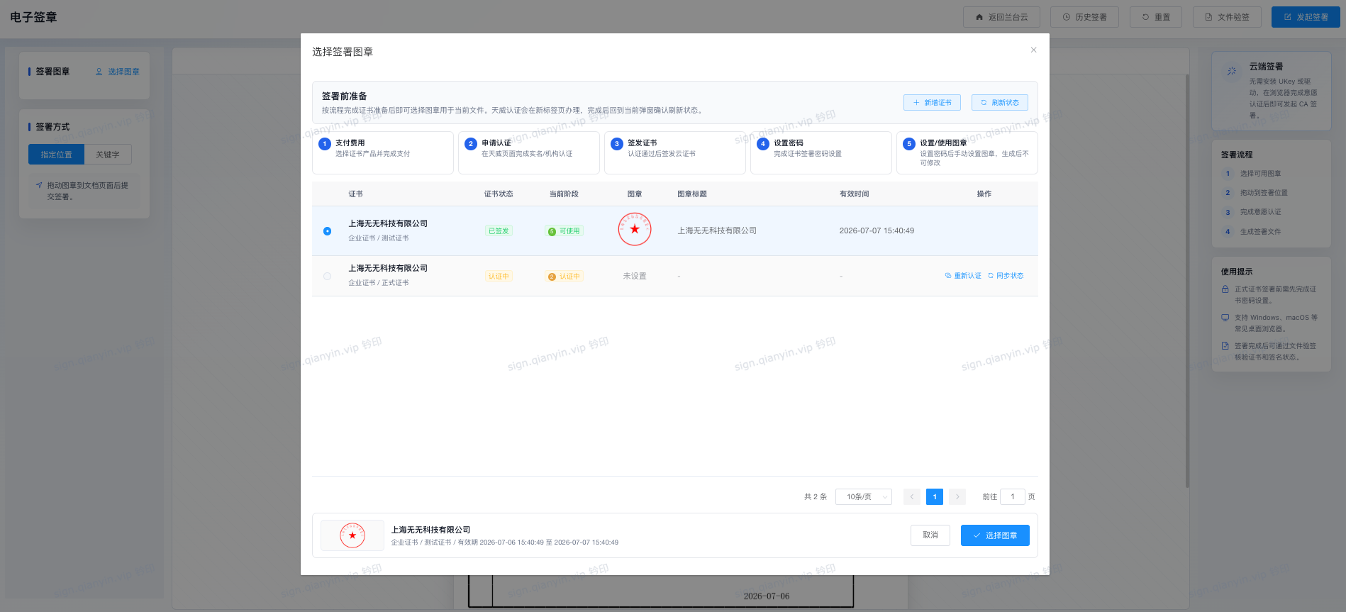This screenshot has width=1346, height=612.
Task: Go to previous page arrow
Action: (912, 497)
